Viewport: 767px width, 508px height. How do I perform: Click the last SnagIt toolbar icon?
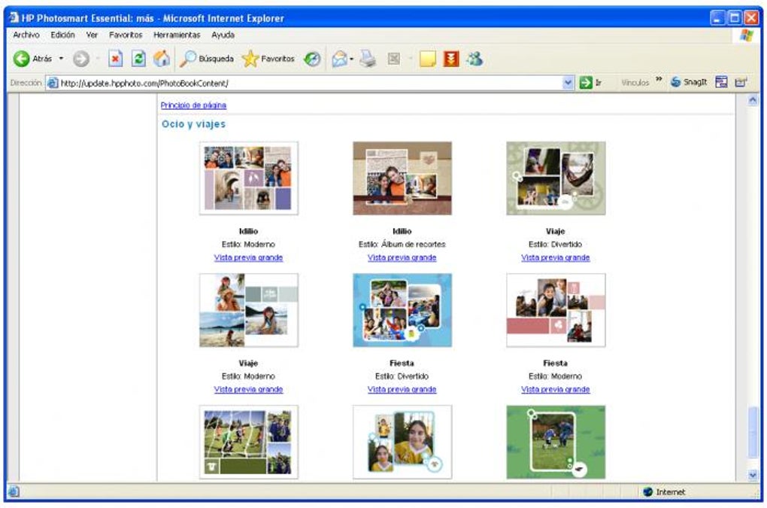click(x=741, y=82)
